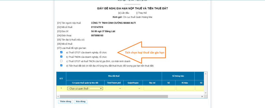Tick Thuế GTGT và thuế TNCN hộ gia đình checkbox
The width and height of the screenshot is (265, 108).
(61, 61)
